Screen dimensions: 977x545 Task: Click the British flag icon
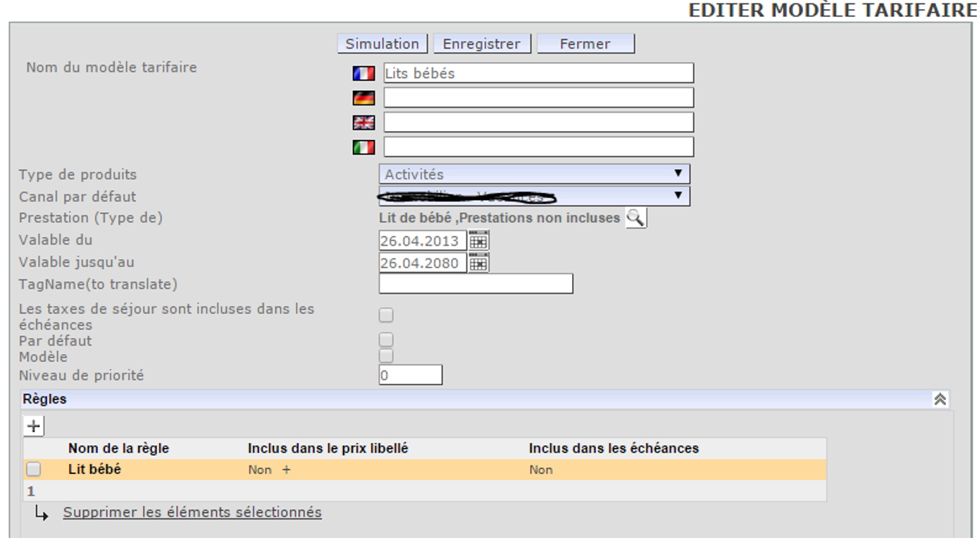click(x=363, y=123)
